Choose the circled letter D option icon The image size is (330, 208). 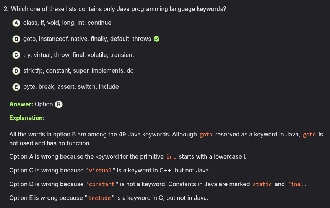[x=16, y=71]
